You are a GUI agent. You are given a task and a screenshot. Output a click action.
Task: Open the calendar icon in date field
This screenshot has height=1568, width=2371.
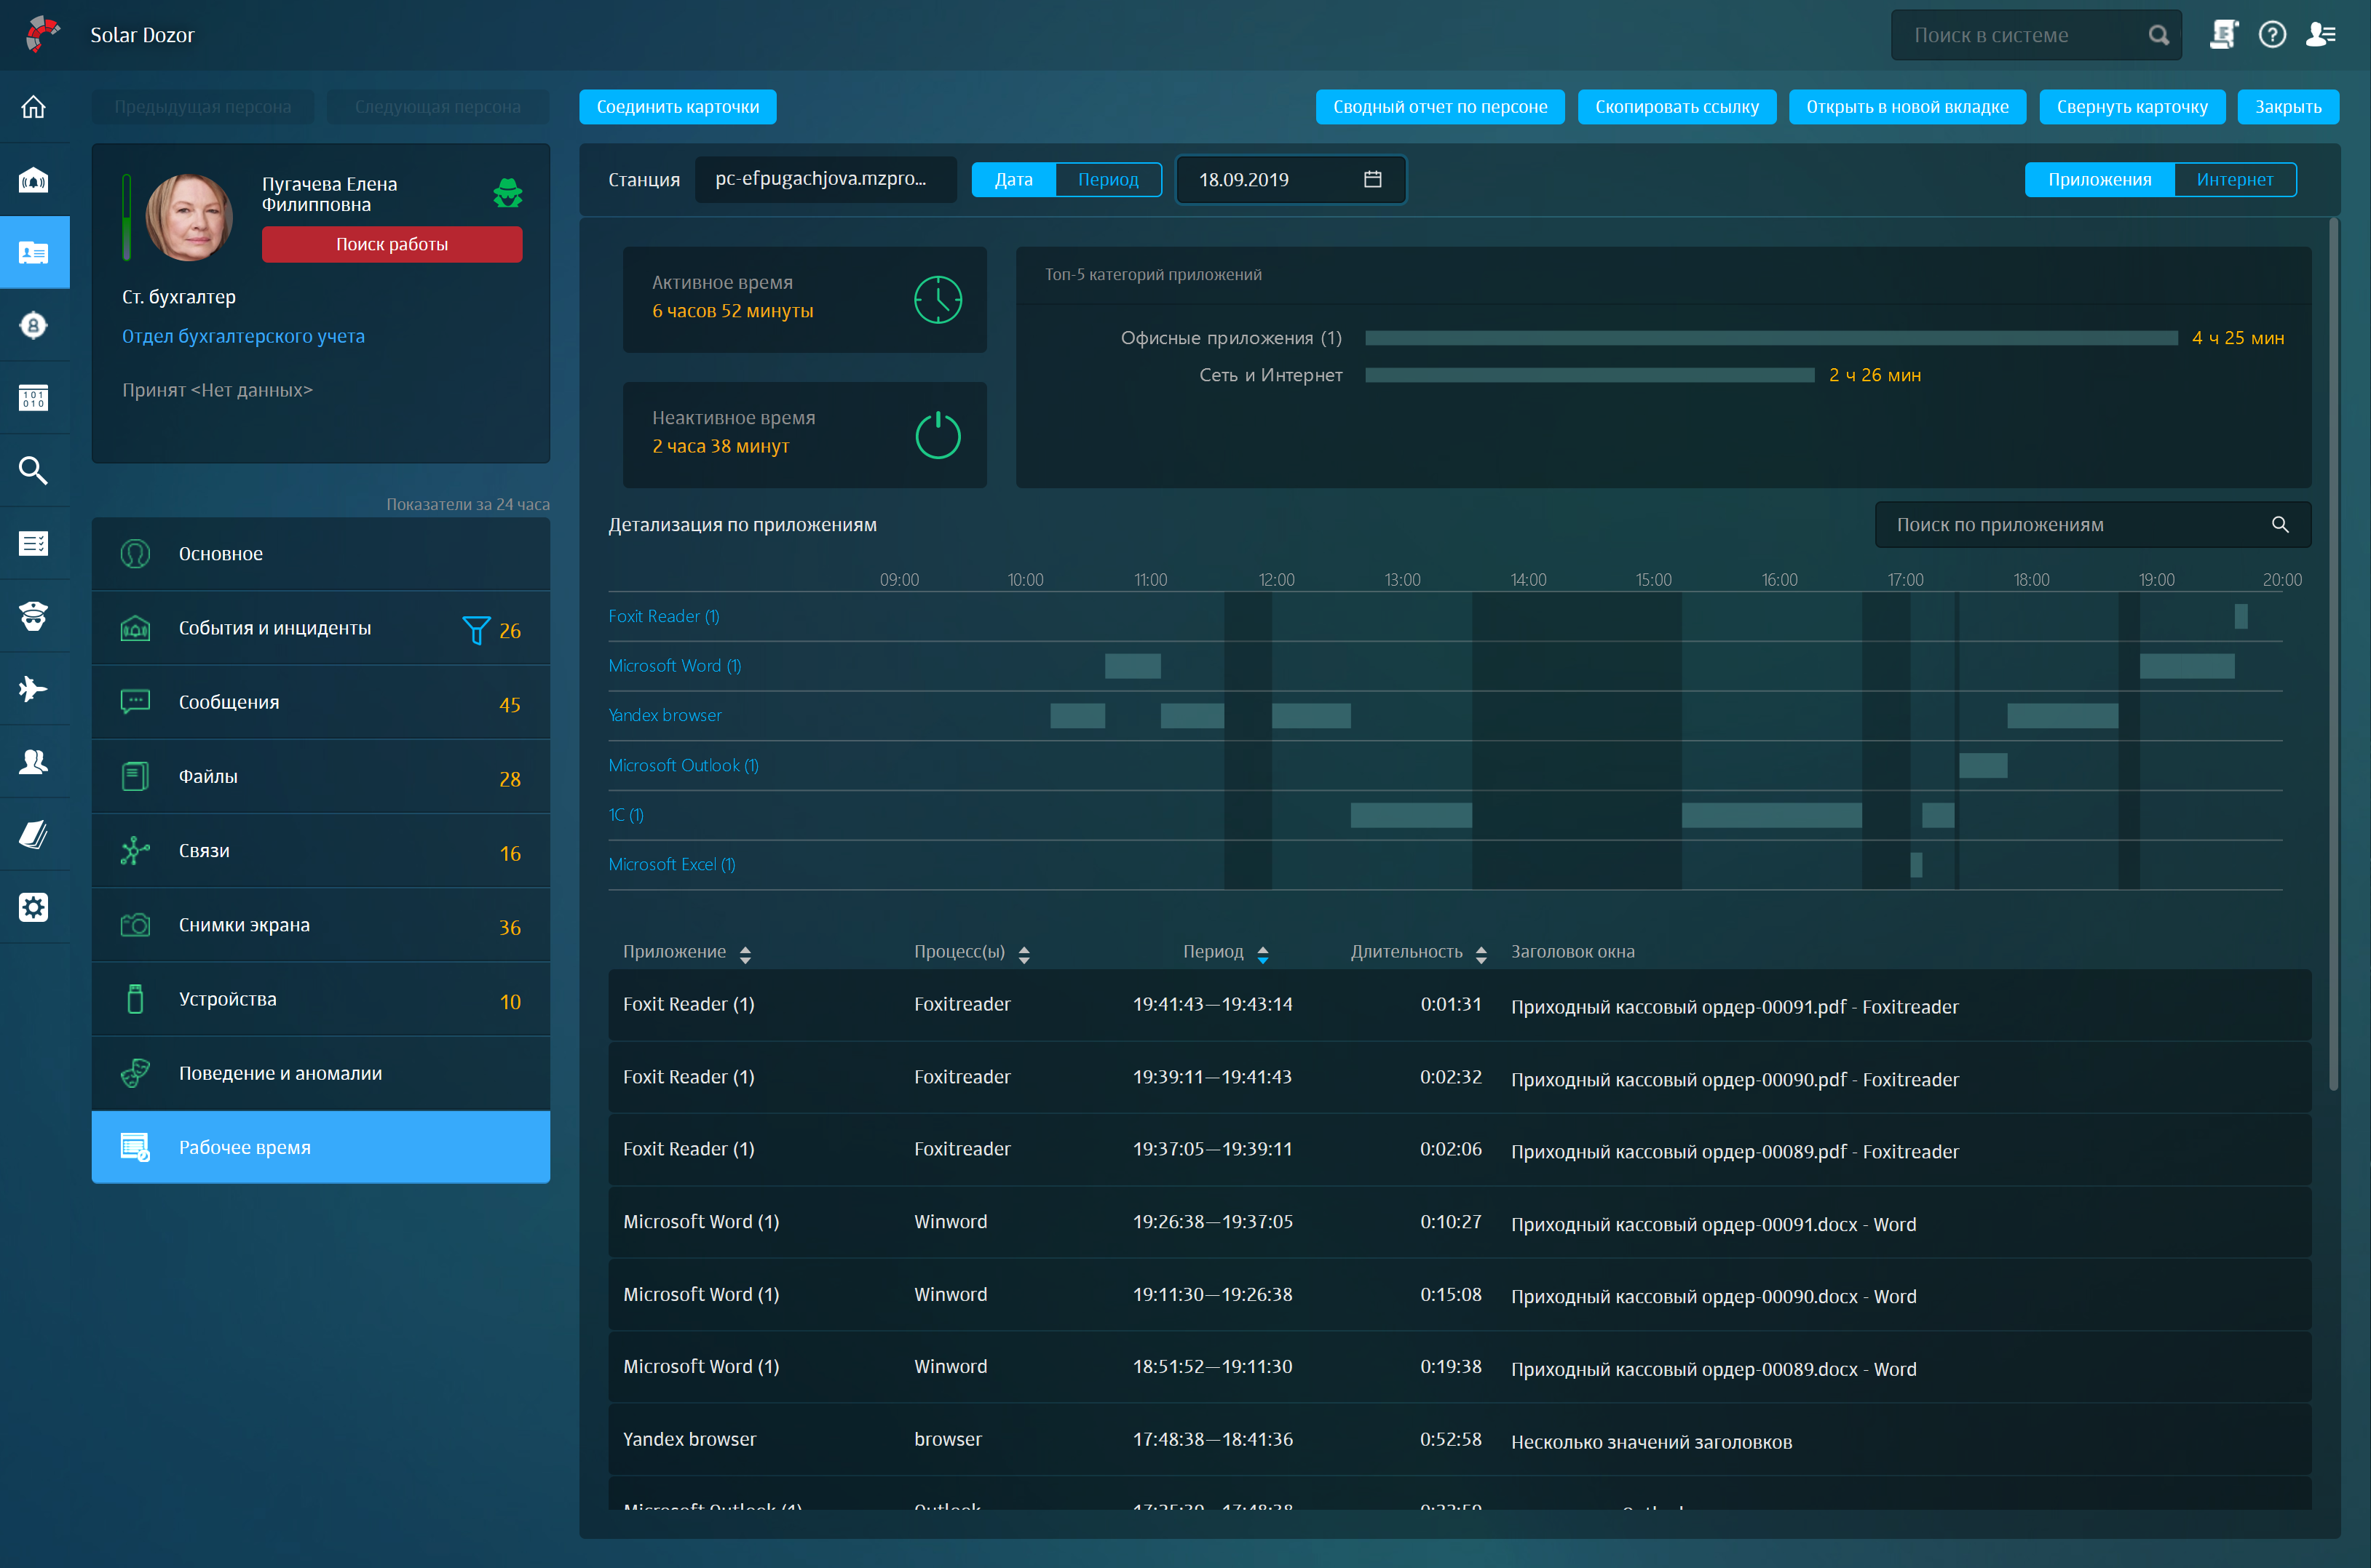[1372, 179]
